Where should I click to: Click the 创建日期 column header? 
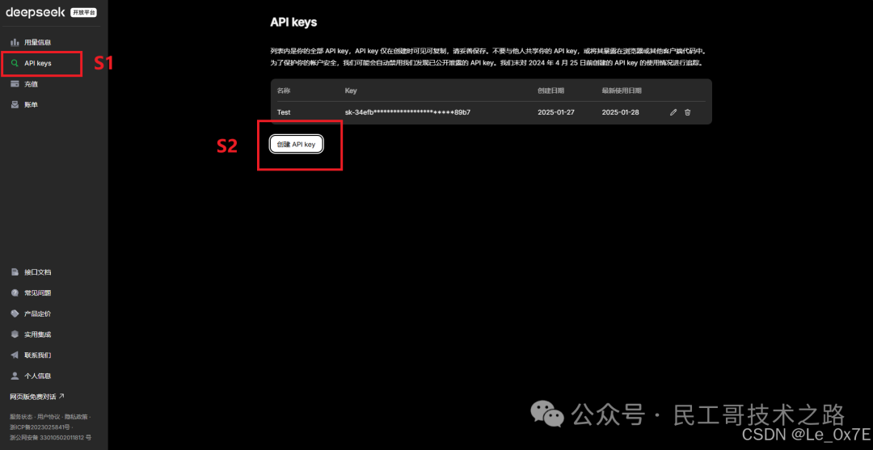tap(550, 90)
